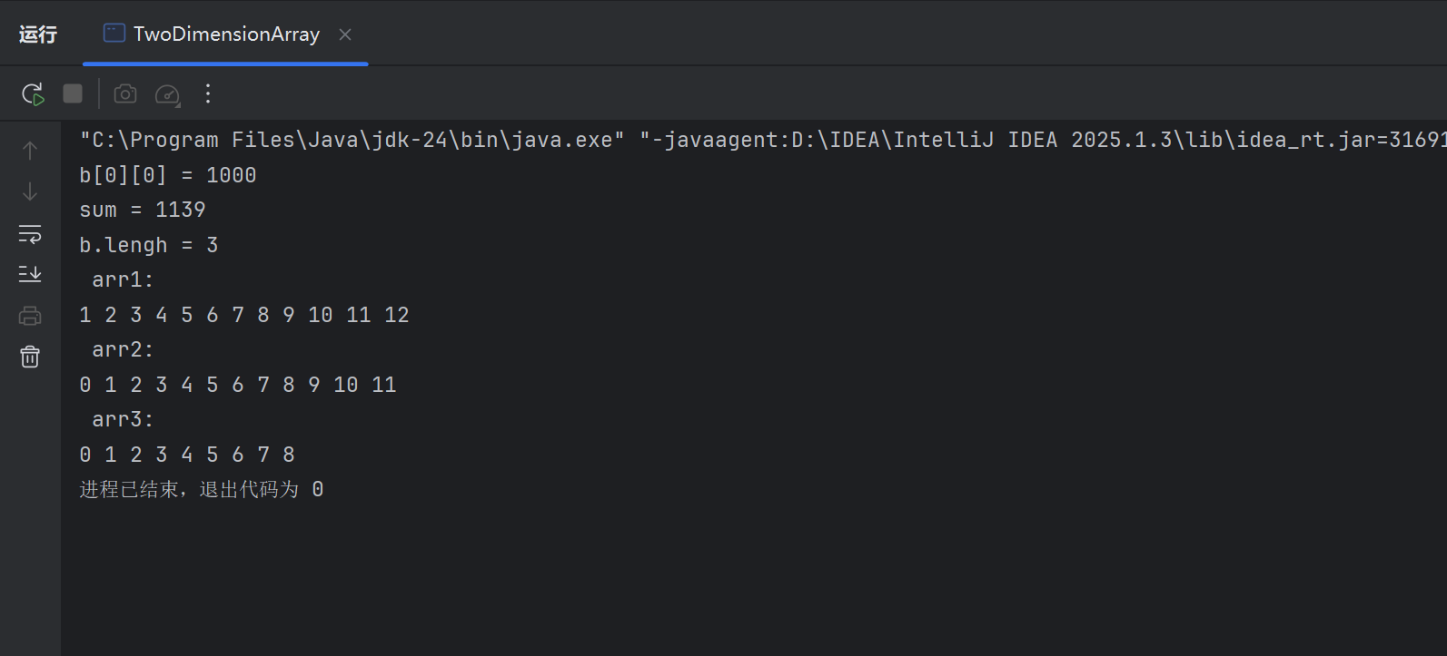Click the java.exe command line text
Image resolution: width=1447 pixels, height=656 pixels.
pos(352,140)
